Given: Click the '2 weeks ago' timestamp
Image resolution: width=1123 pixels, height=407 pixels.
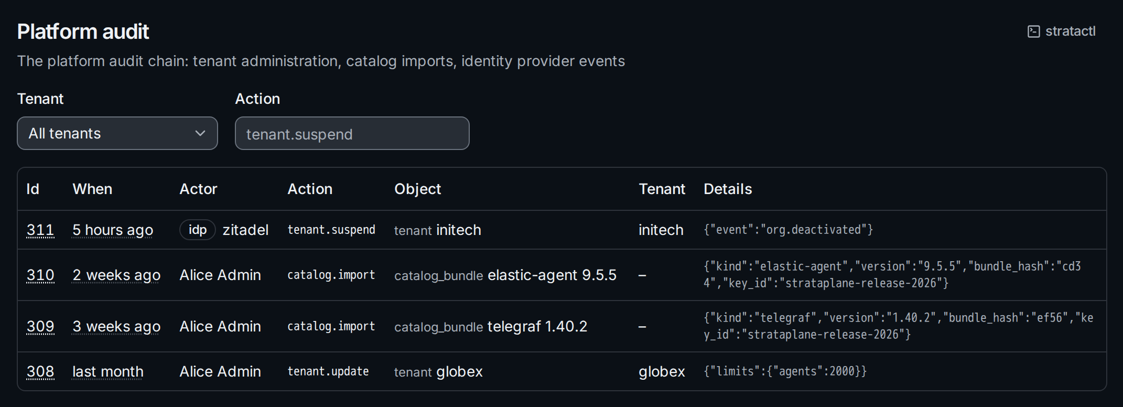Looking at the screenshot, I should (x=116, y=275).
